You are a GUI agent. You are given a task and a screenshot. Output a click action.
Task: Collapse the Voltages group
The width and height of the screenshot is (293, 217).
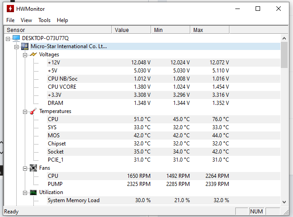pyautogui.click(x=25, y=55)
